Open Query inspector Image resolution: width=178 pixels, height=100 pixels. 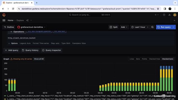pos(51,50)
